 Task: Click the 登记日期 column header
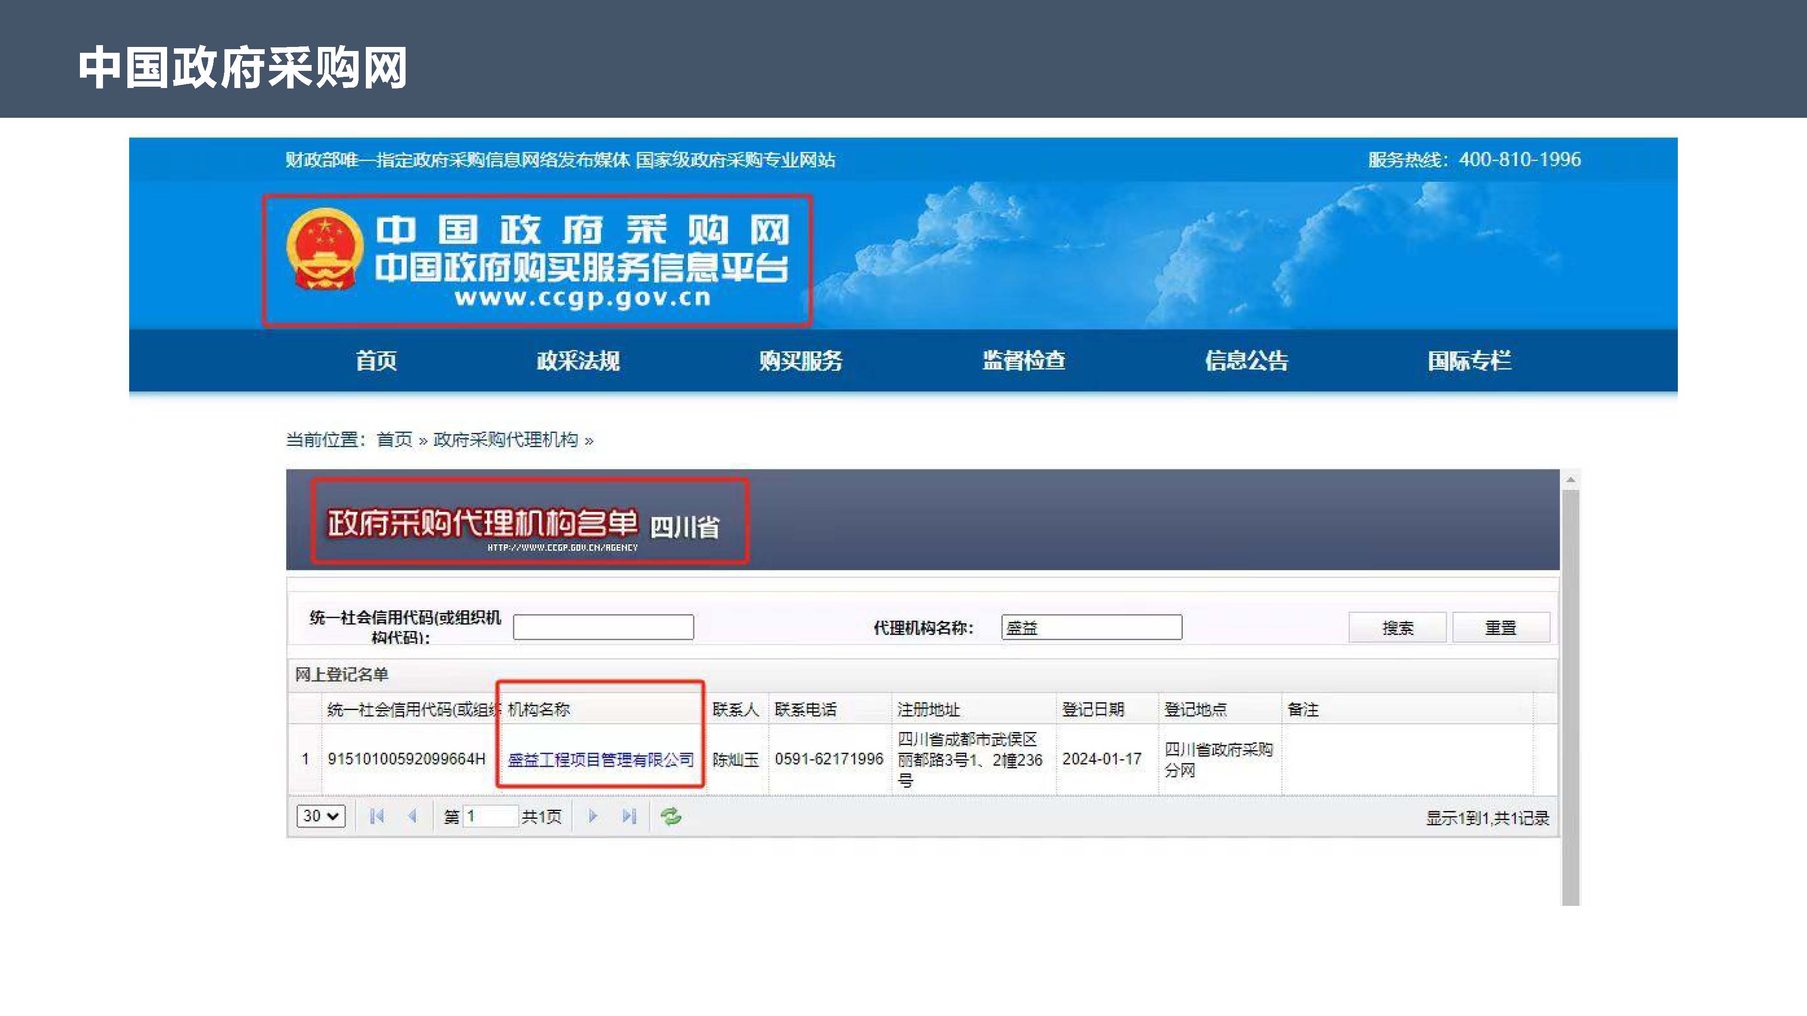click(x=1107, y=709)
